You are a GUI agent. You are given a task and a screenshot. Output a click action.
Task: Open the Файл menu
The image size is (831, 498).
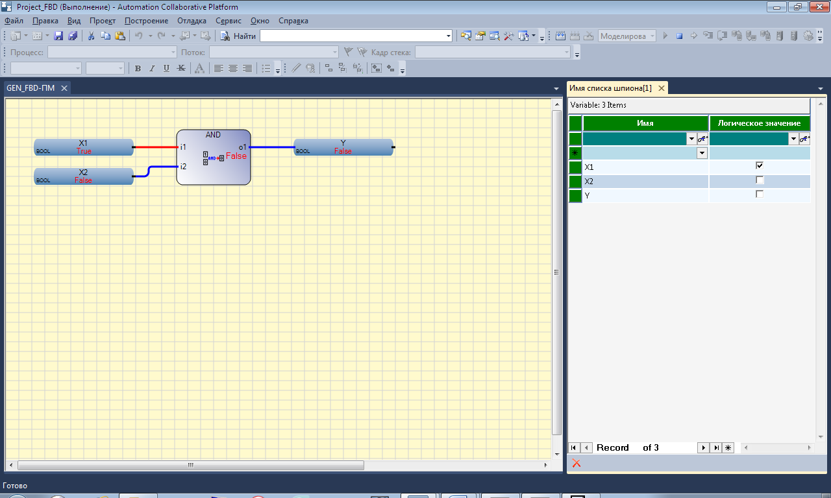coord(14,21)
